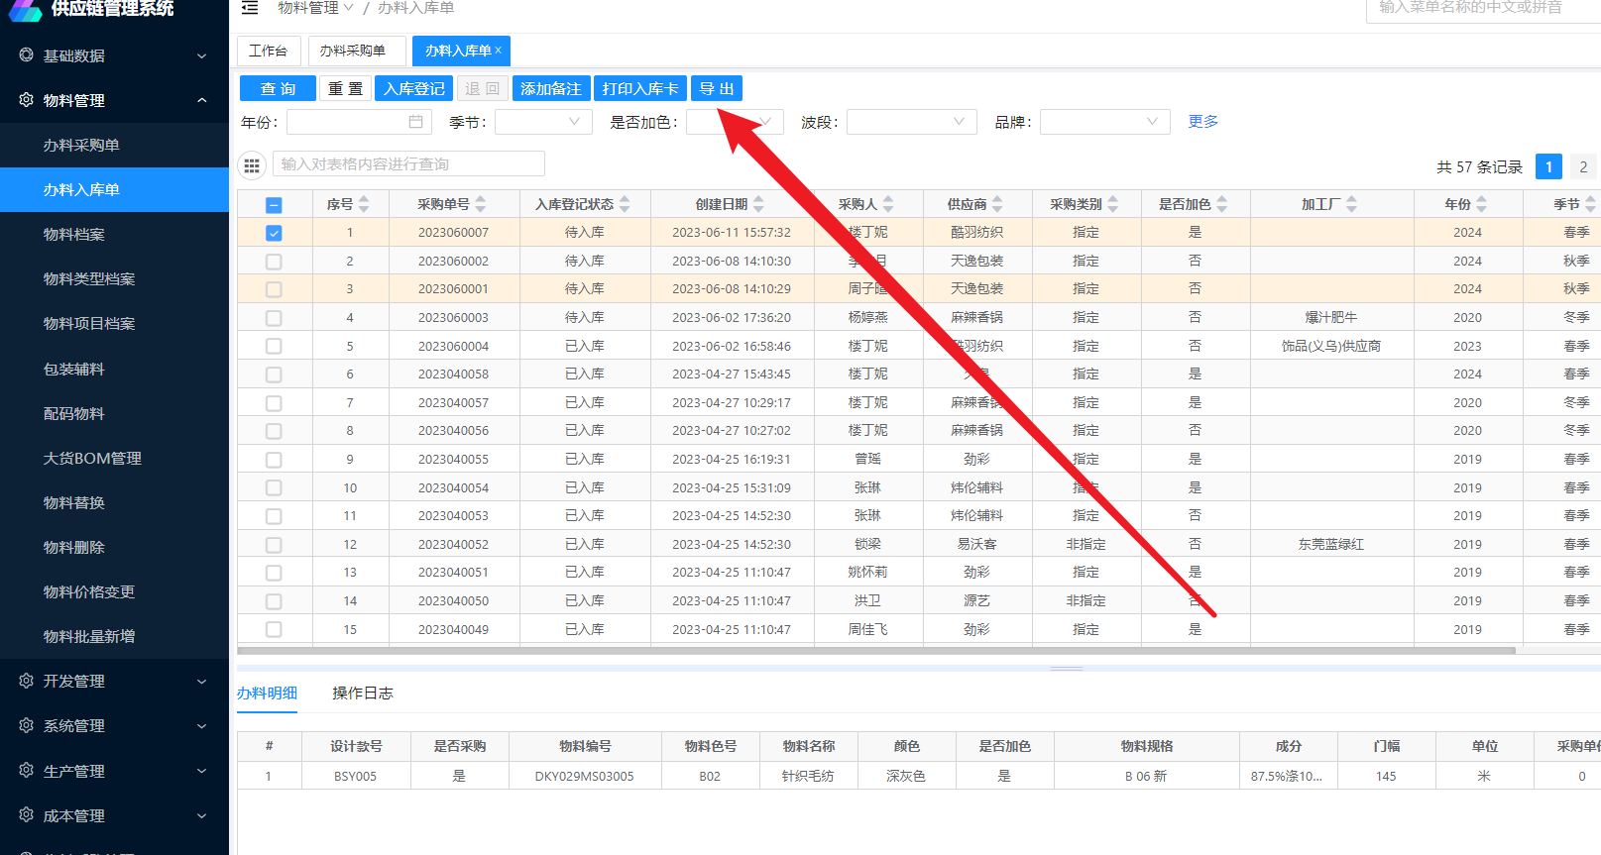Click the gear icon beside 基础数据
Image resolution: width=1601 pixels, height=855 pixels.
point(27,55)
